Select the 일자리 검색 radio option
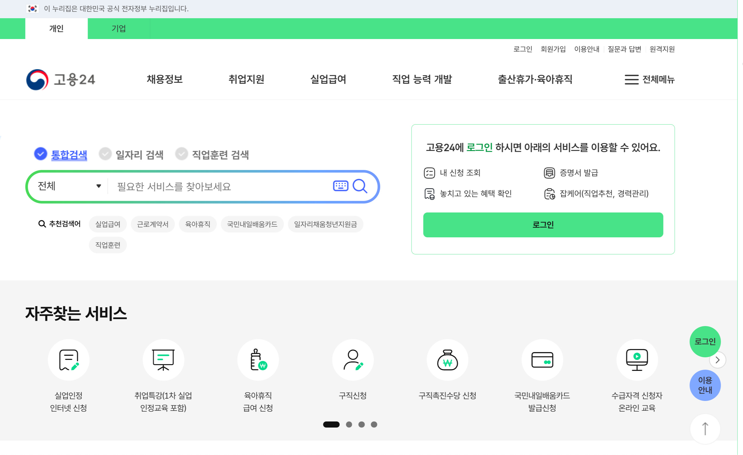Screen dimensions: 743x455 (105, 154)
